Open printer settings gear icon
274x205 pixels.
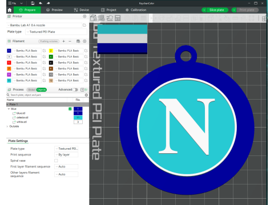click(84, 17)
